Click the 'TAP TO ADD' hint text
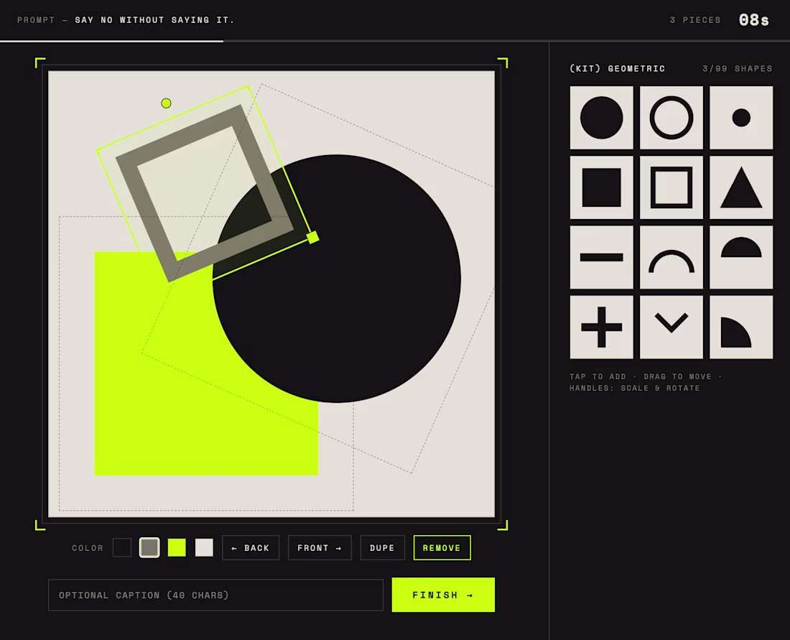Image resolution: width=790 pixels, height=640 pixels. (x=598, y=376)
